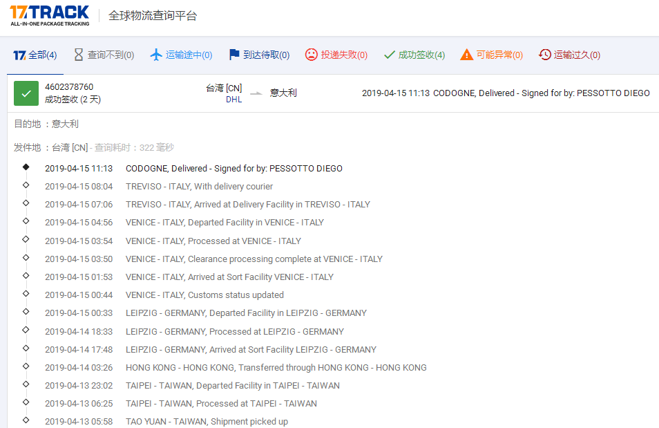Click the 意大利 destination in route header
Viewport: 659px width, 428px height.
pyautogui.click(x=283, y=93)
